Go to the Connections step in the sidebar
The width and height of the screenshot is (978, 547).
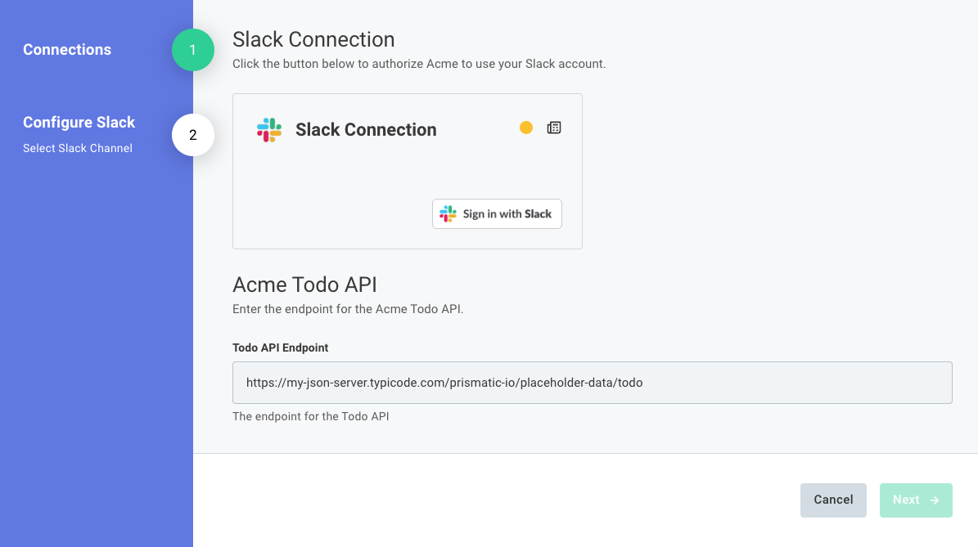(x=67, y=50)
